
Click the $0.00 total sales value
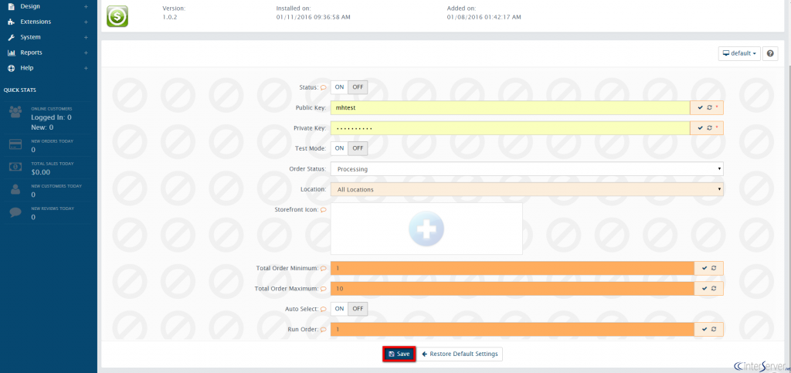(41, 172)
